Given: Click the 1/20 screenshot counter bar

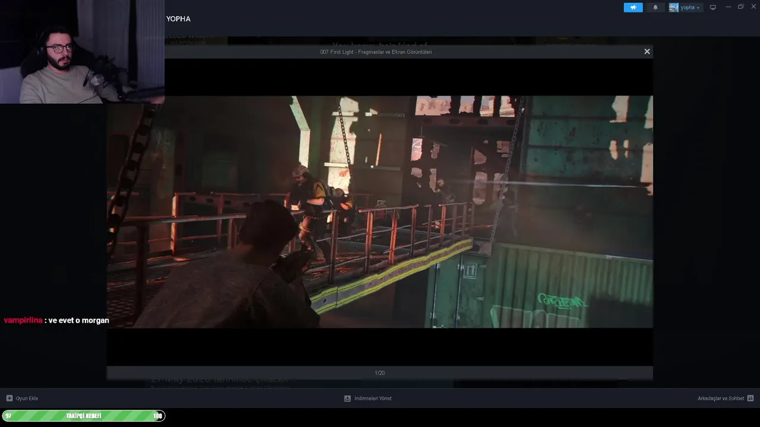Looking at the screenshot, I should [379, 373].
